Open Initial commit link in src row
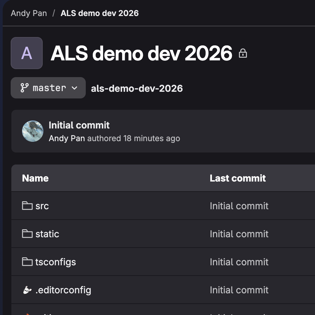 coord(239,206)
